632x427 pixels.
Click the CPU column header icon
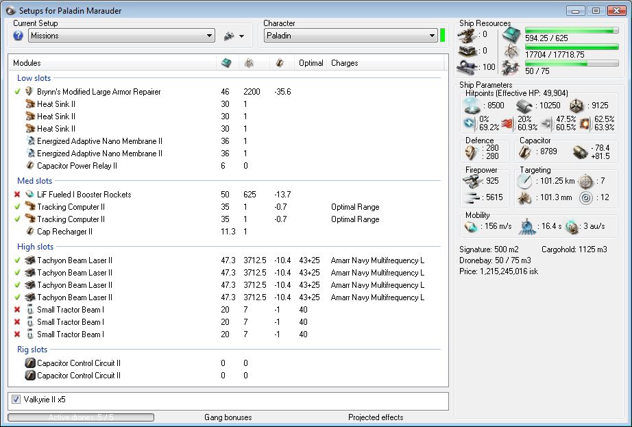point(226,63)
